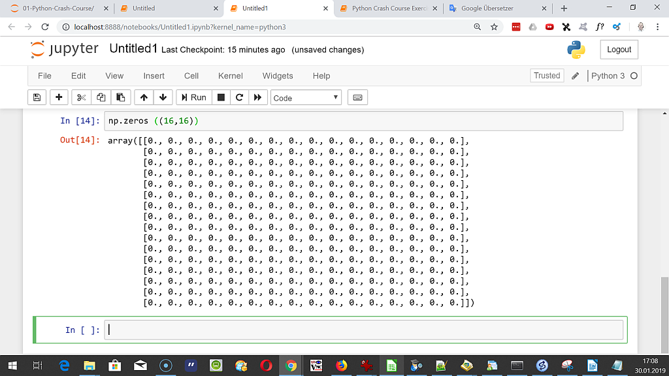Viewport: 669px width, 376px height.
Task: Open the Help menu
Action: pos(321,76)
